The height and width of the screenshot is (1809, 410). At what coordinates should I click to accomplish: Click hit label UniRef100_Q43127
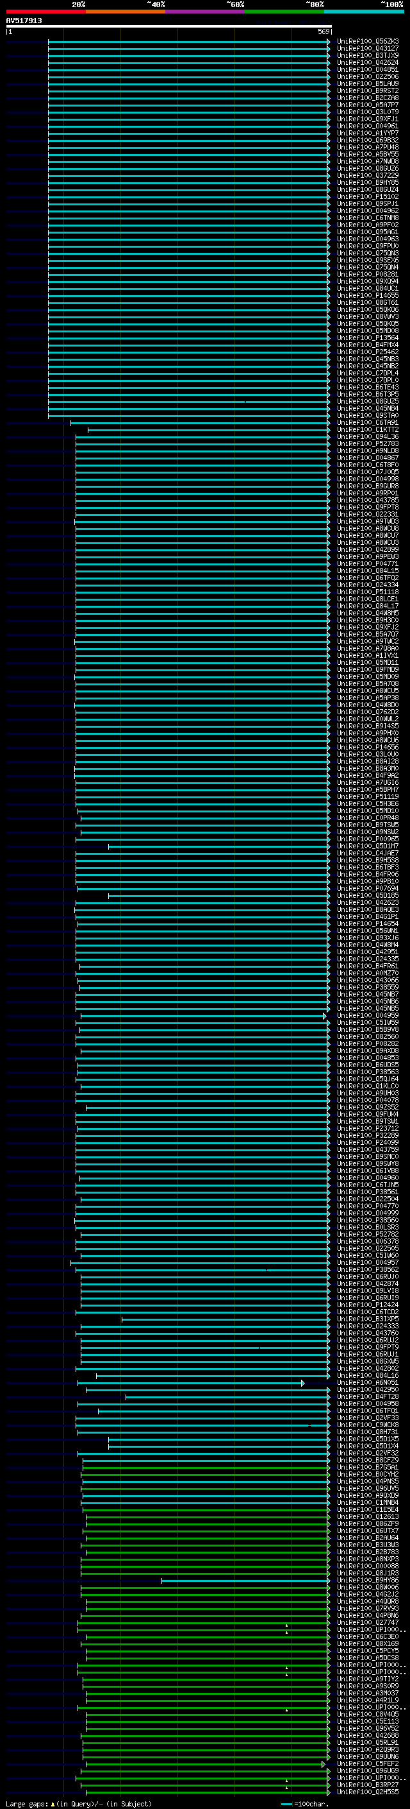tap(368, 49)
